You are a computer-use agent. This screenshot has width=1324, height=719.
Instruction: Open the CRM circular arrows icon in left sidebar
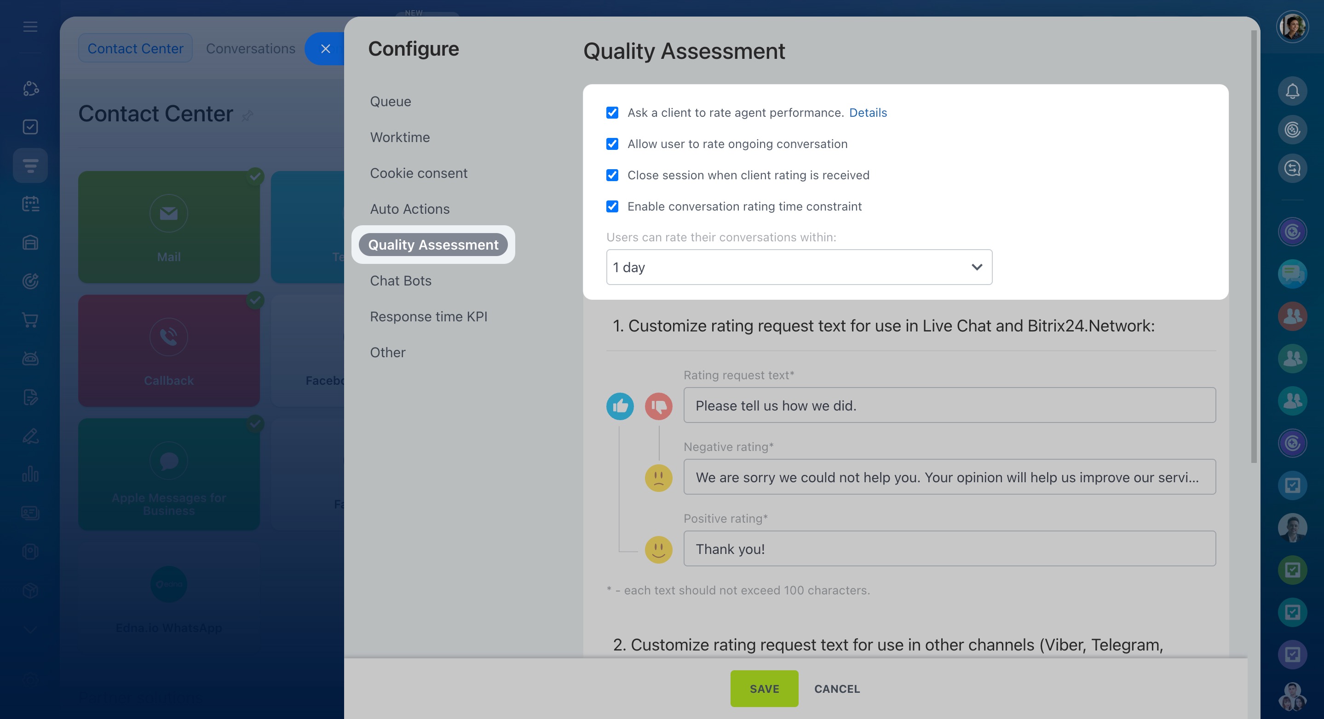30,88
